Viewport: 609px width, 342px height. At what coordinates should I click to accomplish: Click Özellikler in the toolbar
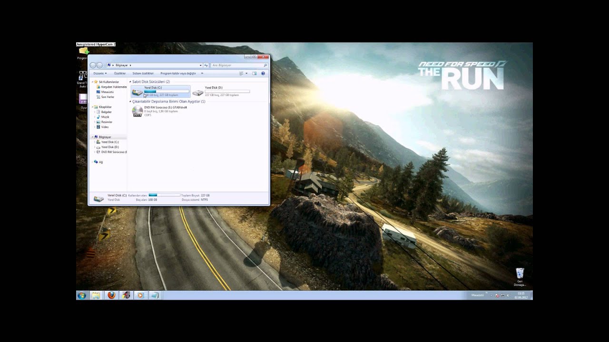coord(120,73)
